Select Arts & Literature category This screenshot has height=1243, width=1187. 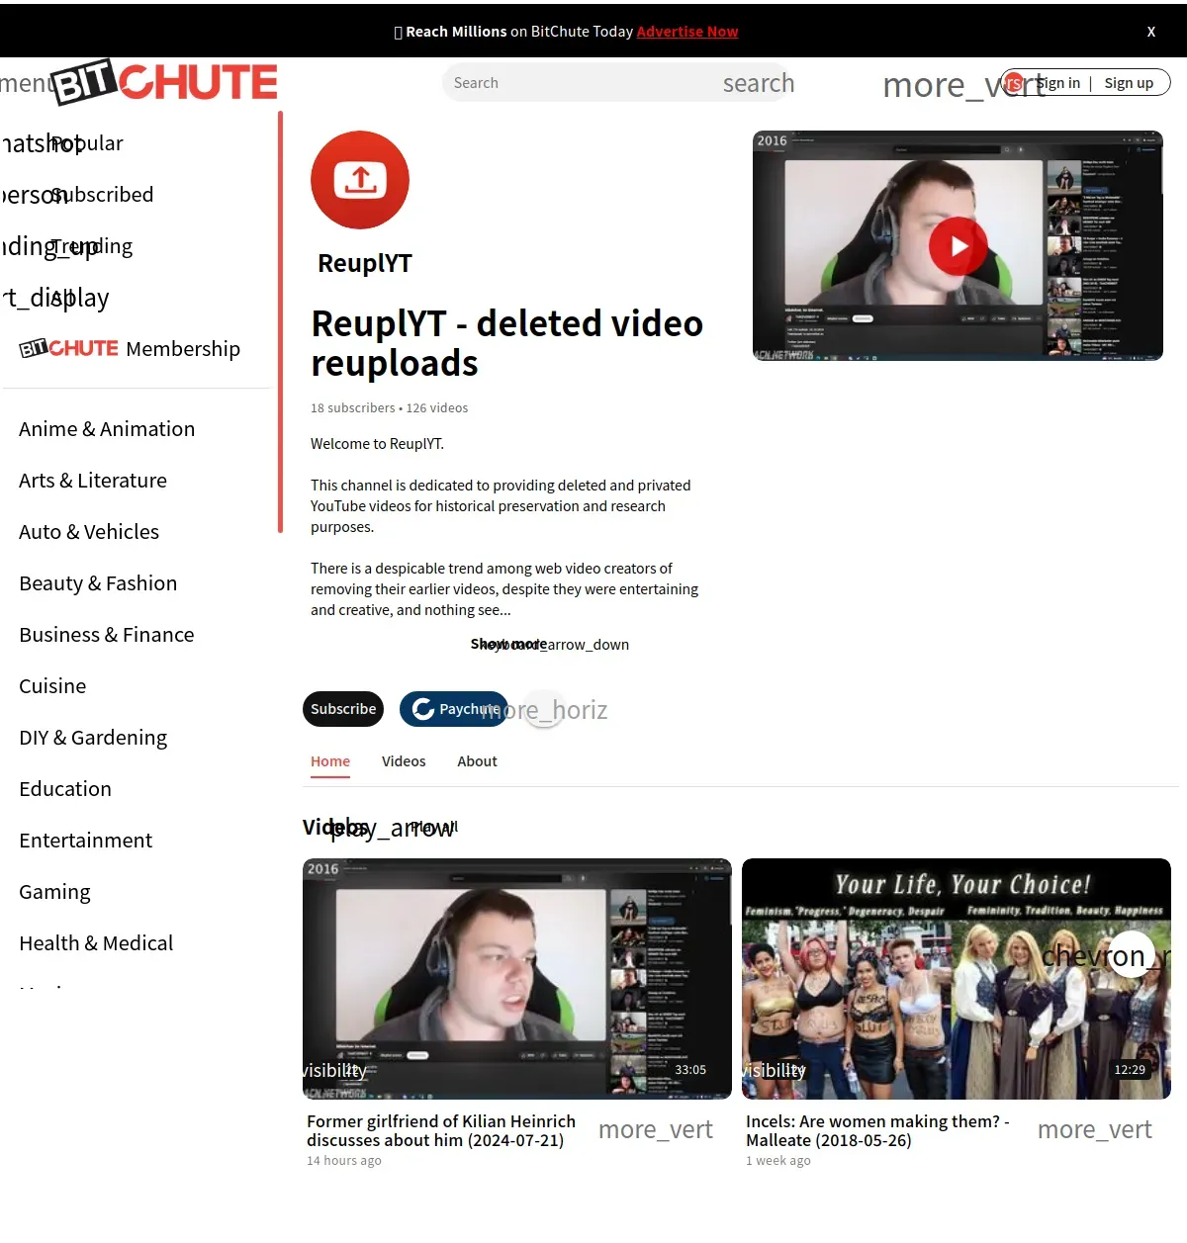click(93, 481)
